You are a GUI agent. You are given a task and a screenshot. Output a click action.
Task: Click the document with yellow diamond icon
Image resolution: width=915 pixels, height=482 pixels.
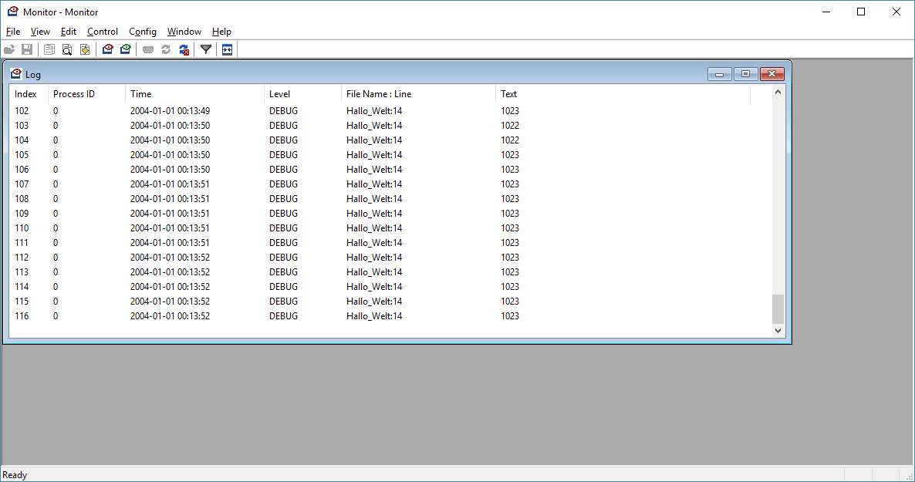coord(85,49)
